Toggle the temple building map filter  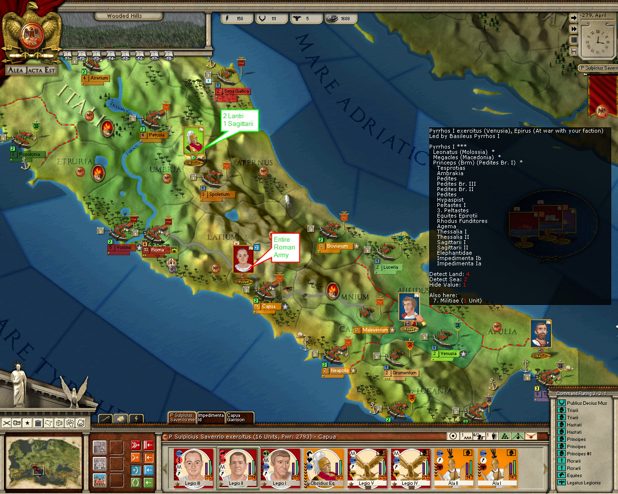pyautogui.click(x=38, y=423)
